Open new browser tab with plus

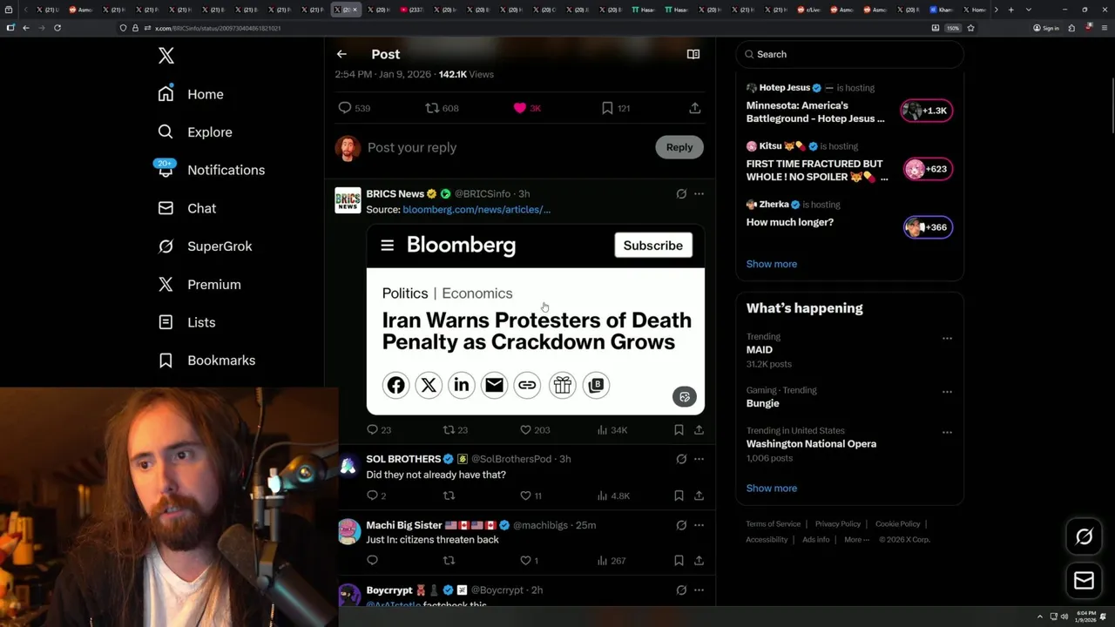[x=1010, y=10]
